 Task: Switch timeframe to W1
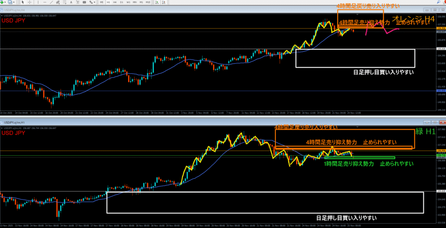pyautogui.click(x=128, y=2)
